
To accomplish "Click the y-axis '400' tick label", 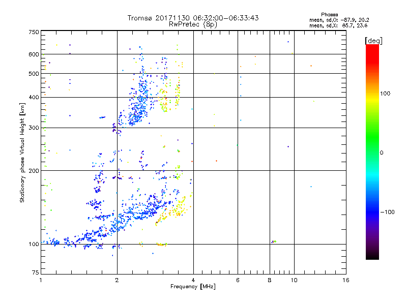I will 34,97.
